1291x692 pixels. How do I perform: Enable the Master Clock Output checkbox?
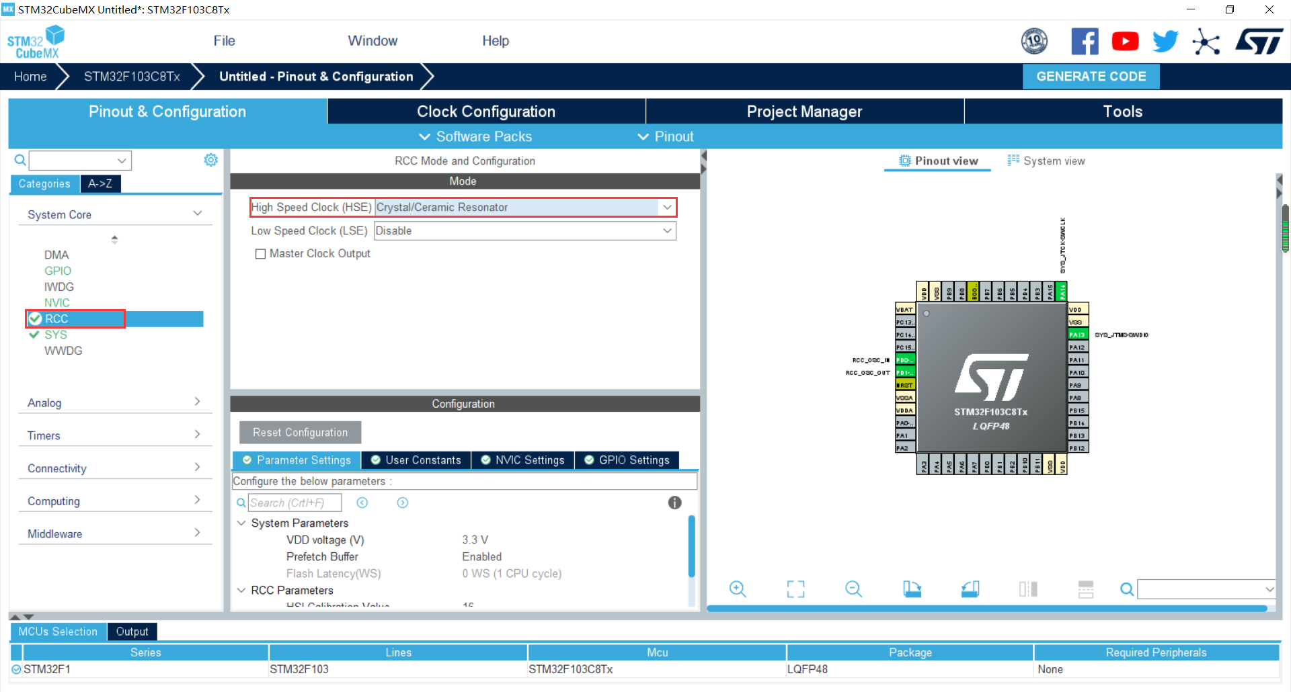[x=261, y=253]
